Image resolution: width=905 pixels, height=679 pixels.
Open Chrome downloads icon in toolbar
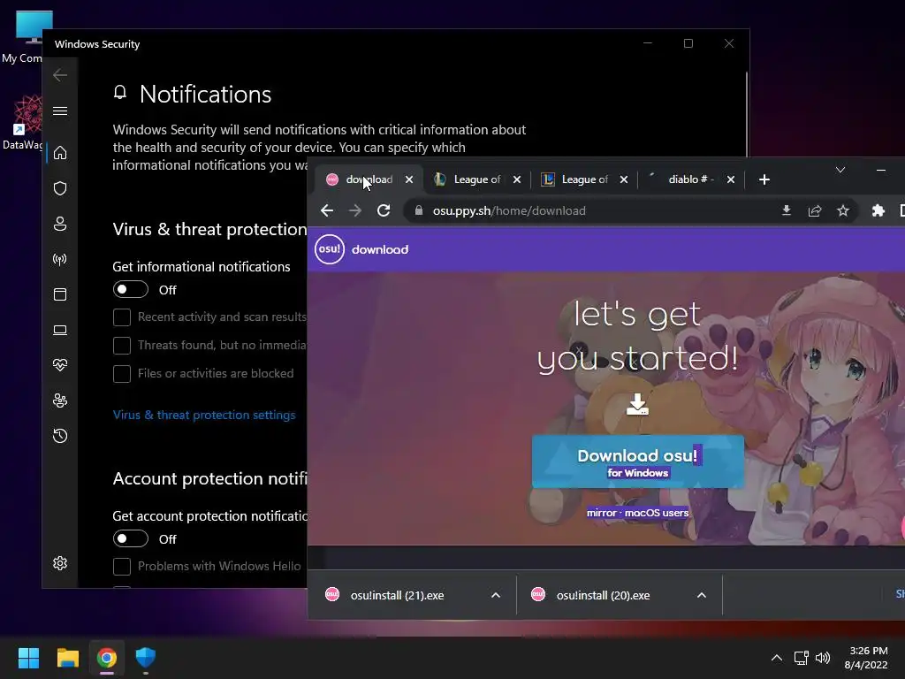pos(786,210)
